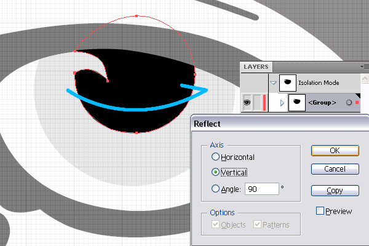Image resolution: width=369 pixels, height=246 pixels.
Task: Select the <Group> layer name
Action: coord(322,103)
